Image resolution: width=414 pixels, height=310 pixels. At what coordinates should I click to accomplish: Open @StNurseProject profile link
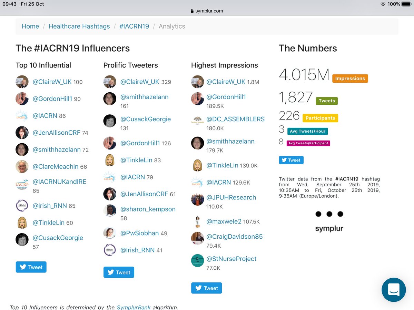[231, 259]
